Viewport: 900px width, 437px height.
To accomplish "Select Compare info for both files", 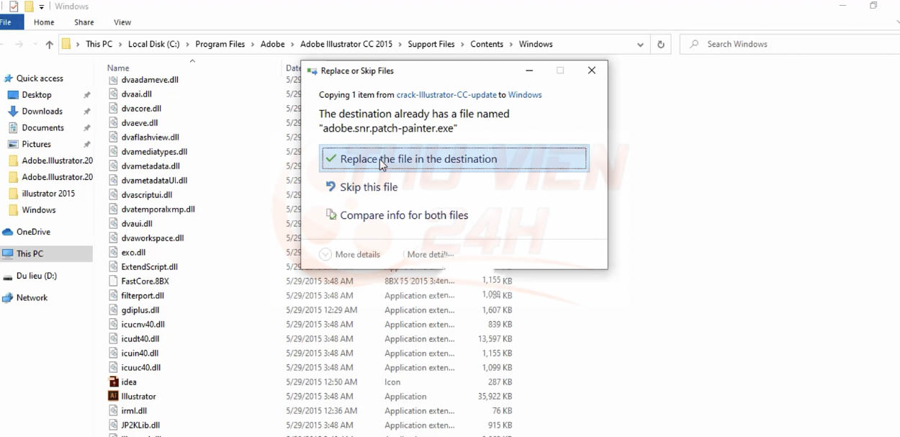I will (397, 215).
